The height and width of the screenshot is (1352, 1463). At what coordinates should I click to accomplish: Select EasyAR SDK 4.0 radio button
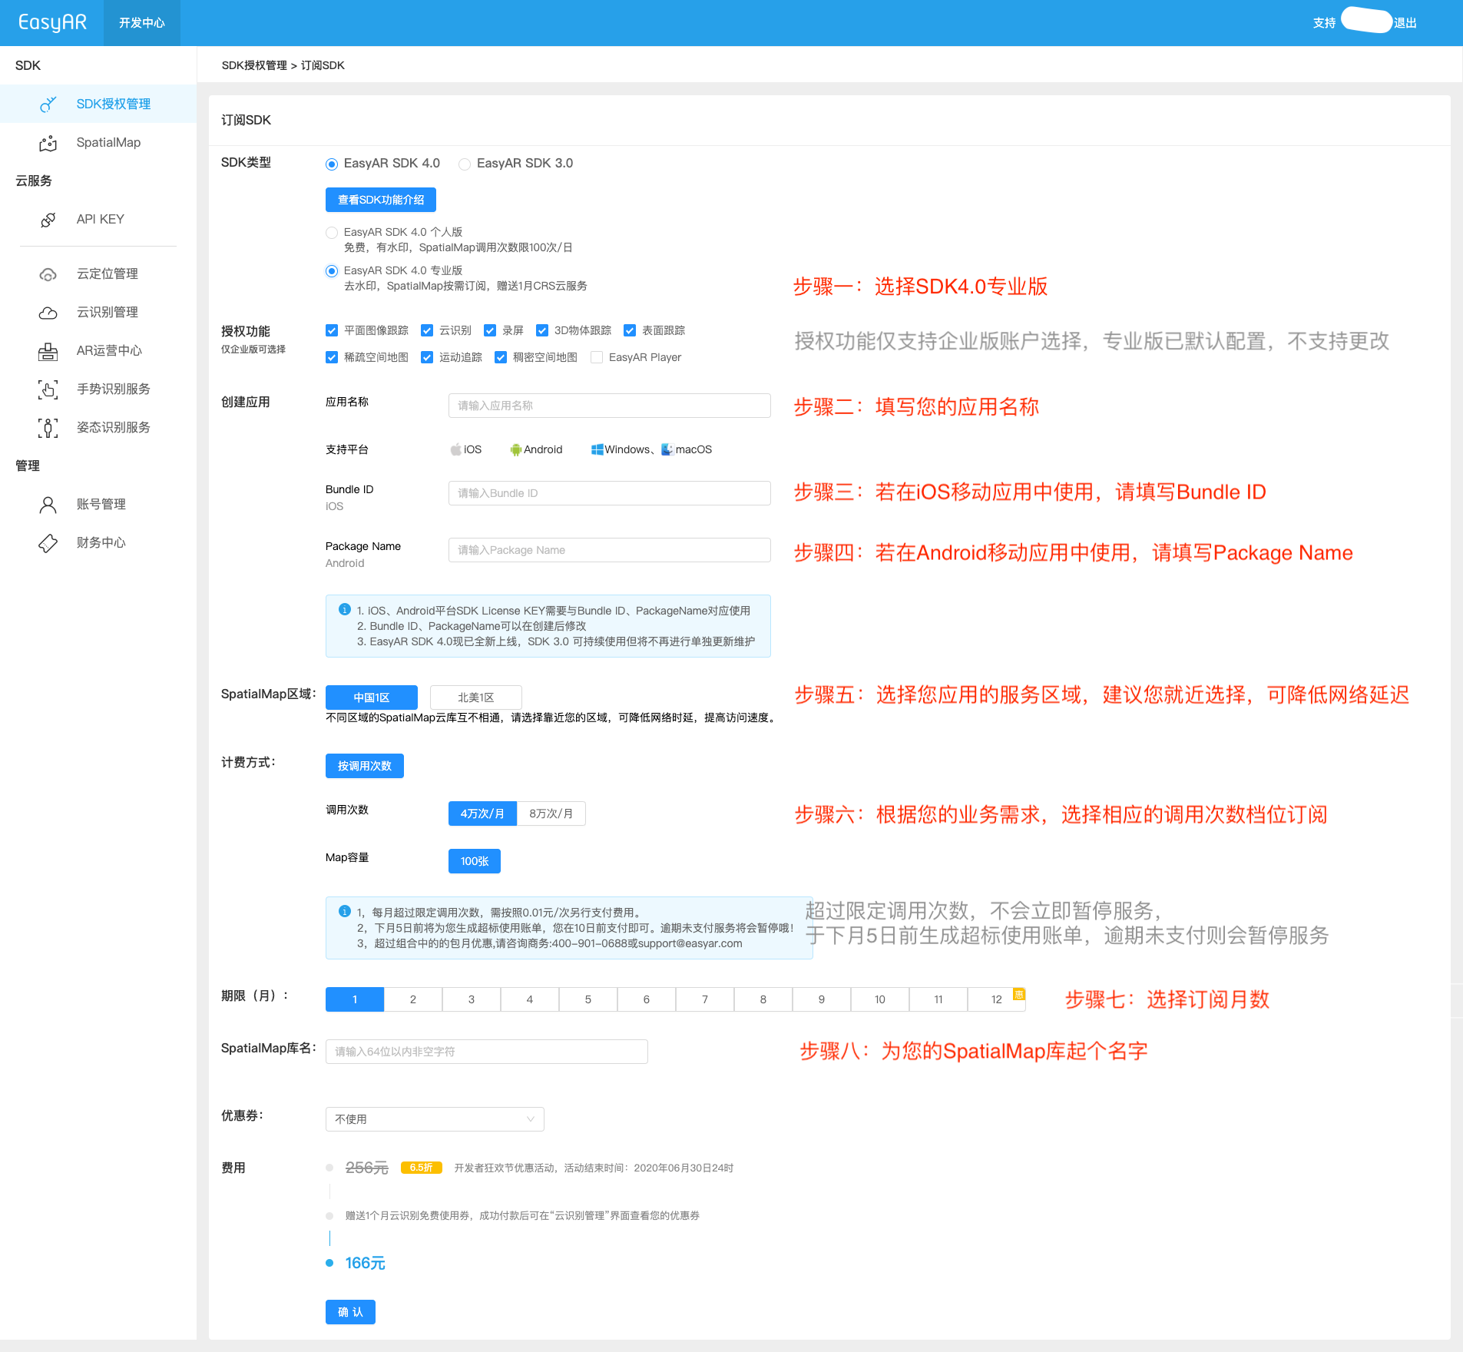pos(332,164)
